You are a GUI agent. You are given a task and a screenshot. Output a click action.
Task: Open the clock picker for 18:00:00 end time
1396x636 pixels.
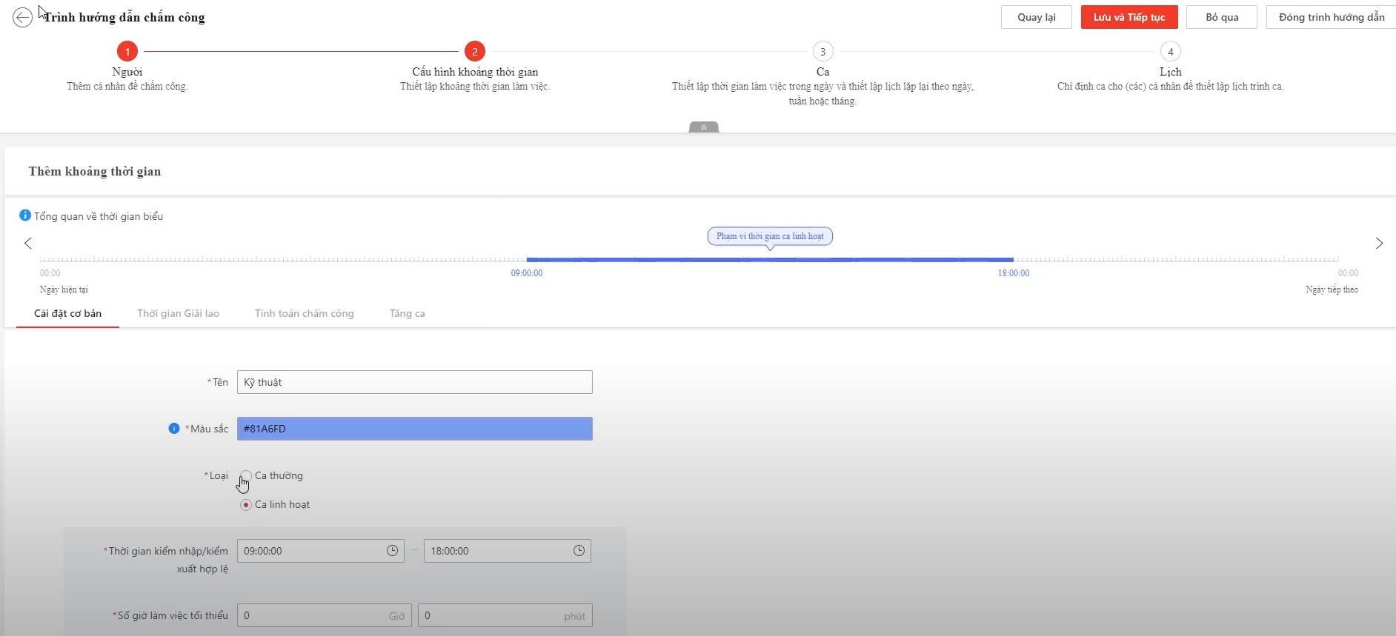(x=579, y=551)
